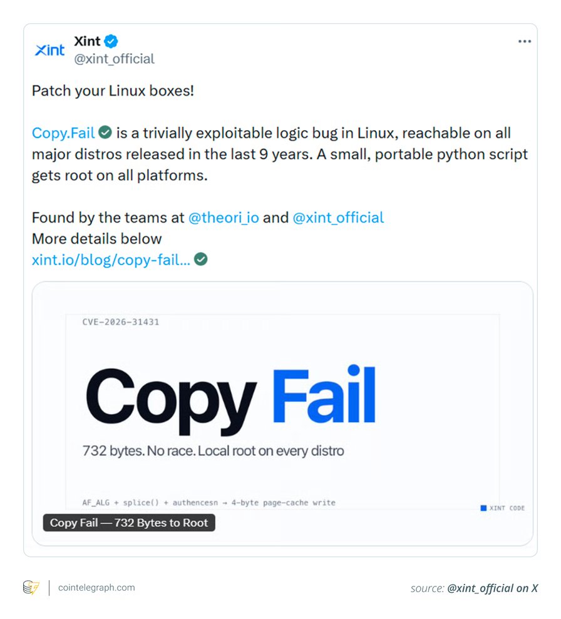Click the '@xint_official on X' source credit
Viewport: 561px width, 619px height.
click(492, 588)
